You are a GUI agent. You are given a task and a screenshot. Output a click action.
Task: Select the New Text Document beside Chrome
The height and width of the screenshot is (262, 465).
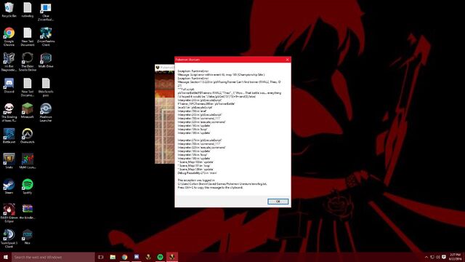tap(28, 37)
